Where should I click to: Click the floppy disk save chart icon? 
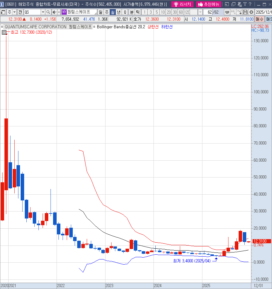245,12
